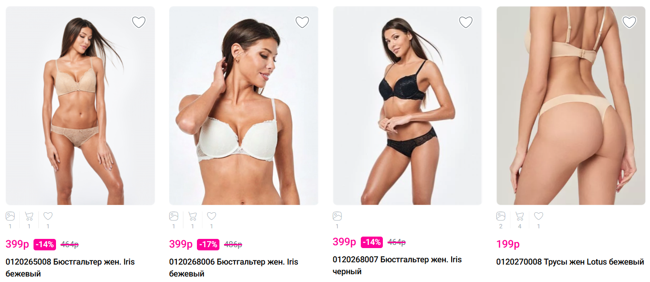This screenshot has height=282, width=650.
Task: Click photo icon under Lotus panties product
Action: pyautogui.click(x=501, y=216)
